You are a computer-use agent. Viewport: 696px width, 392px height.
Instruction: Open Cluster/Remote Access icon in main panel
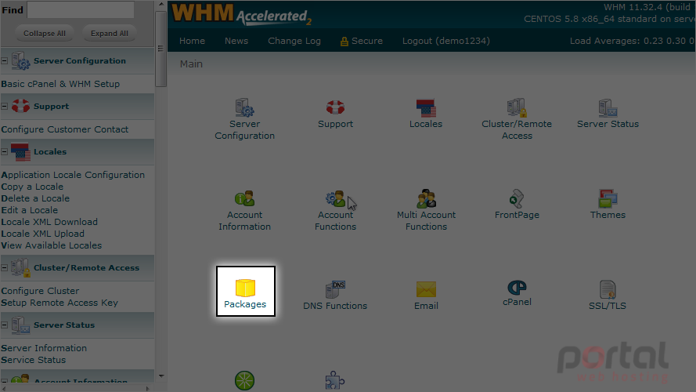[517, 108]
